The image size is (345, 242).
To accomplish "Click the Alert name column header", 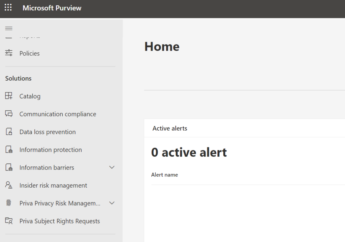I will [164, 175].
